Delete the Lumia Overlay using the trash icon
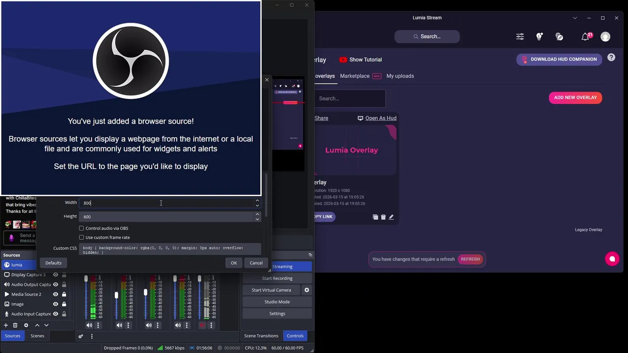 383,217
